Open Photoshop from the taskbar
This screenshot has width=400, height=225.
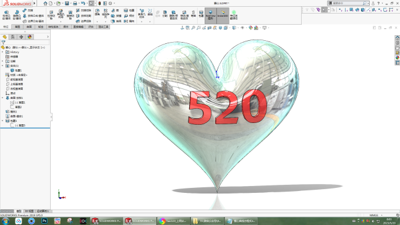click(x=45, y=221)
